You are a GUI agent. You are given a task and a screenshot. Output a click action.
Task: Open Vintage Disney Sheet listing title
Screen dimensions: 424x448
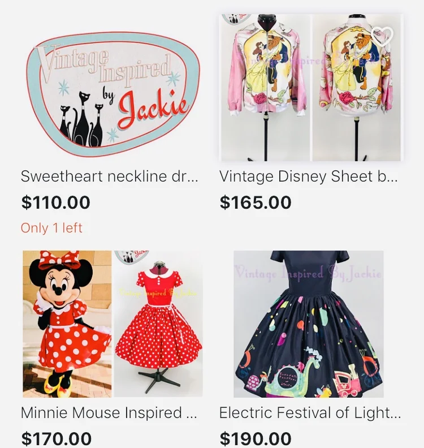(x=308, y=176)
